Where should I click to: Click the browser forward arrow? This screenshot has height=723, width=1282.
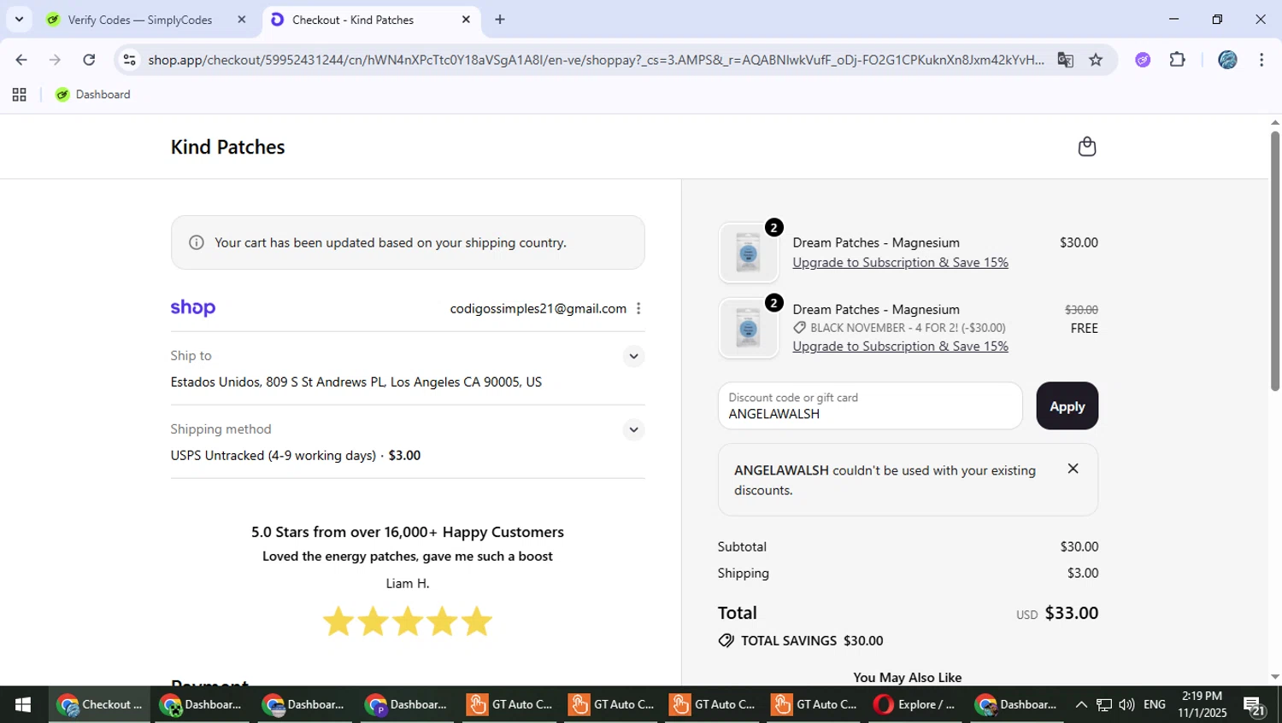[55, 60]
